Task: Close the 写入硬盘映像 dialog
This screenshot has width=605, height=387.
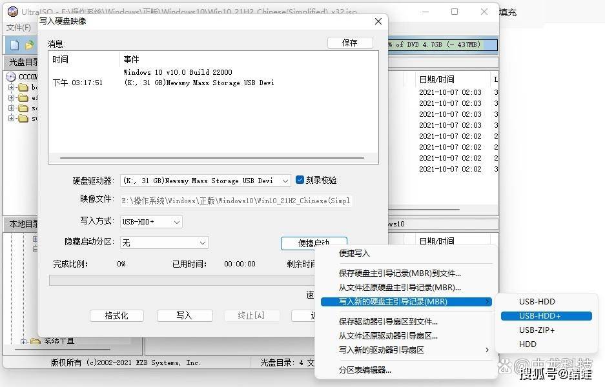Action: click(378, 21)
